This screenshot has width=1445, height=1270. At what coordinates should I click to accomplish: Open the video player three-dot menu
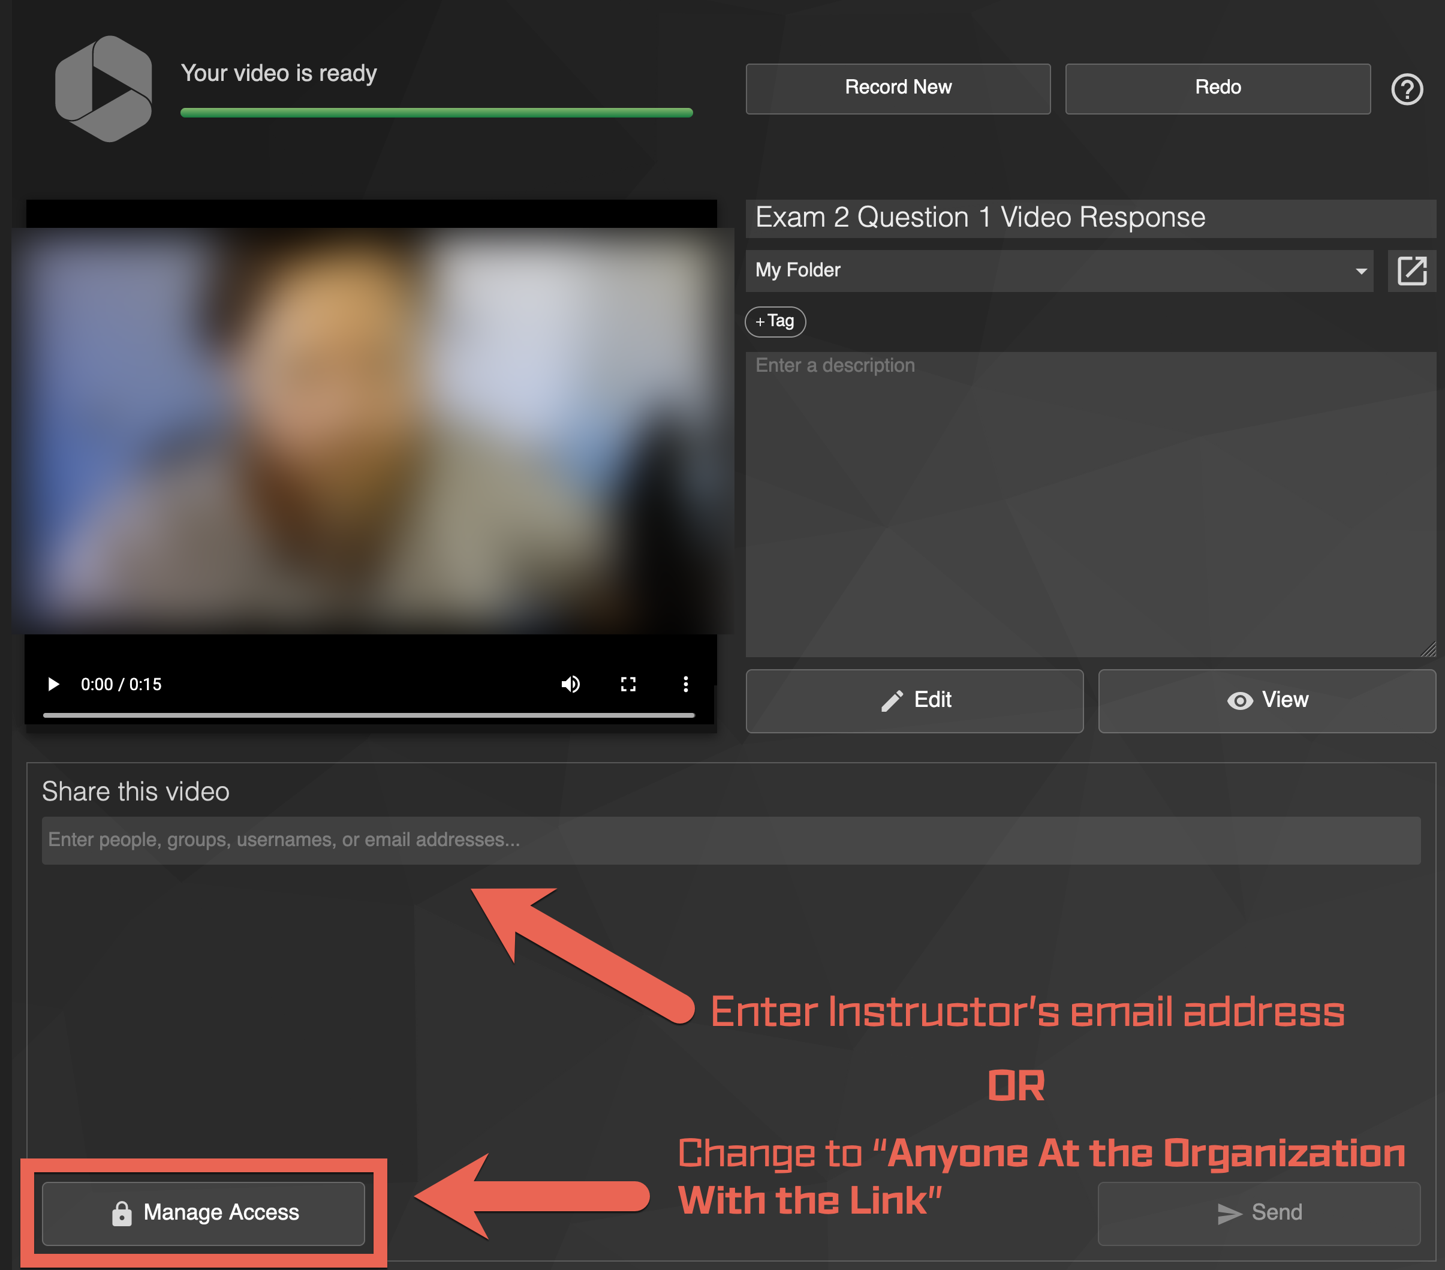(685, 684)
